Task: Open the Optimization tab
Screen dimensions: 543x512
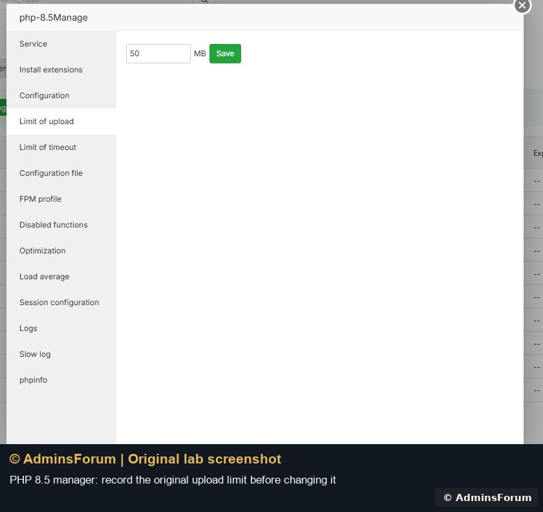Action: [61, 251]
